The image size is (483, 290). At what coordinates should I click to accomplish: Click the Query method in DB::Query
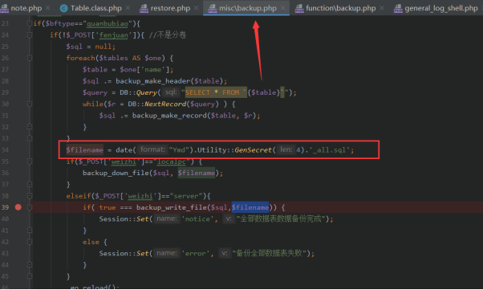click(x=147, y=92)
